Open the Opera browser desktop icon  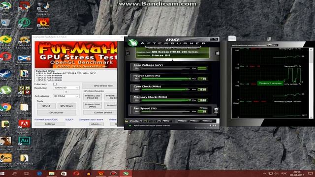click(x=5, y=58)
